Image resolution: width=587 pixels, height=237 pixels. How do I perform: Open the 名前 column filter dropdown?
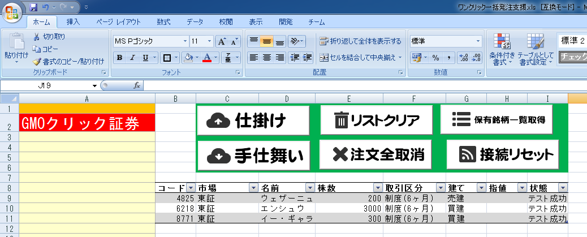point(310,188)
